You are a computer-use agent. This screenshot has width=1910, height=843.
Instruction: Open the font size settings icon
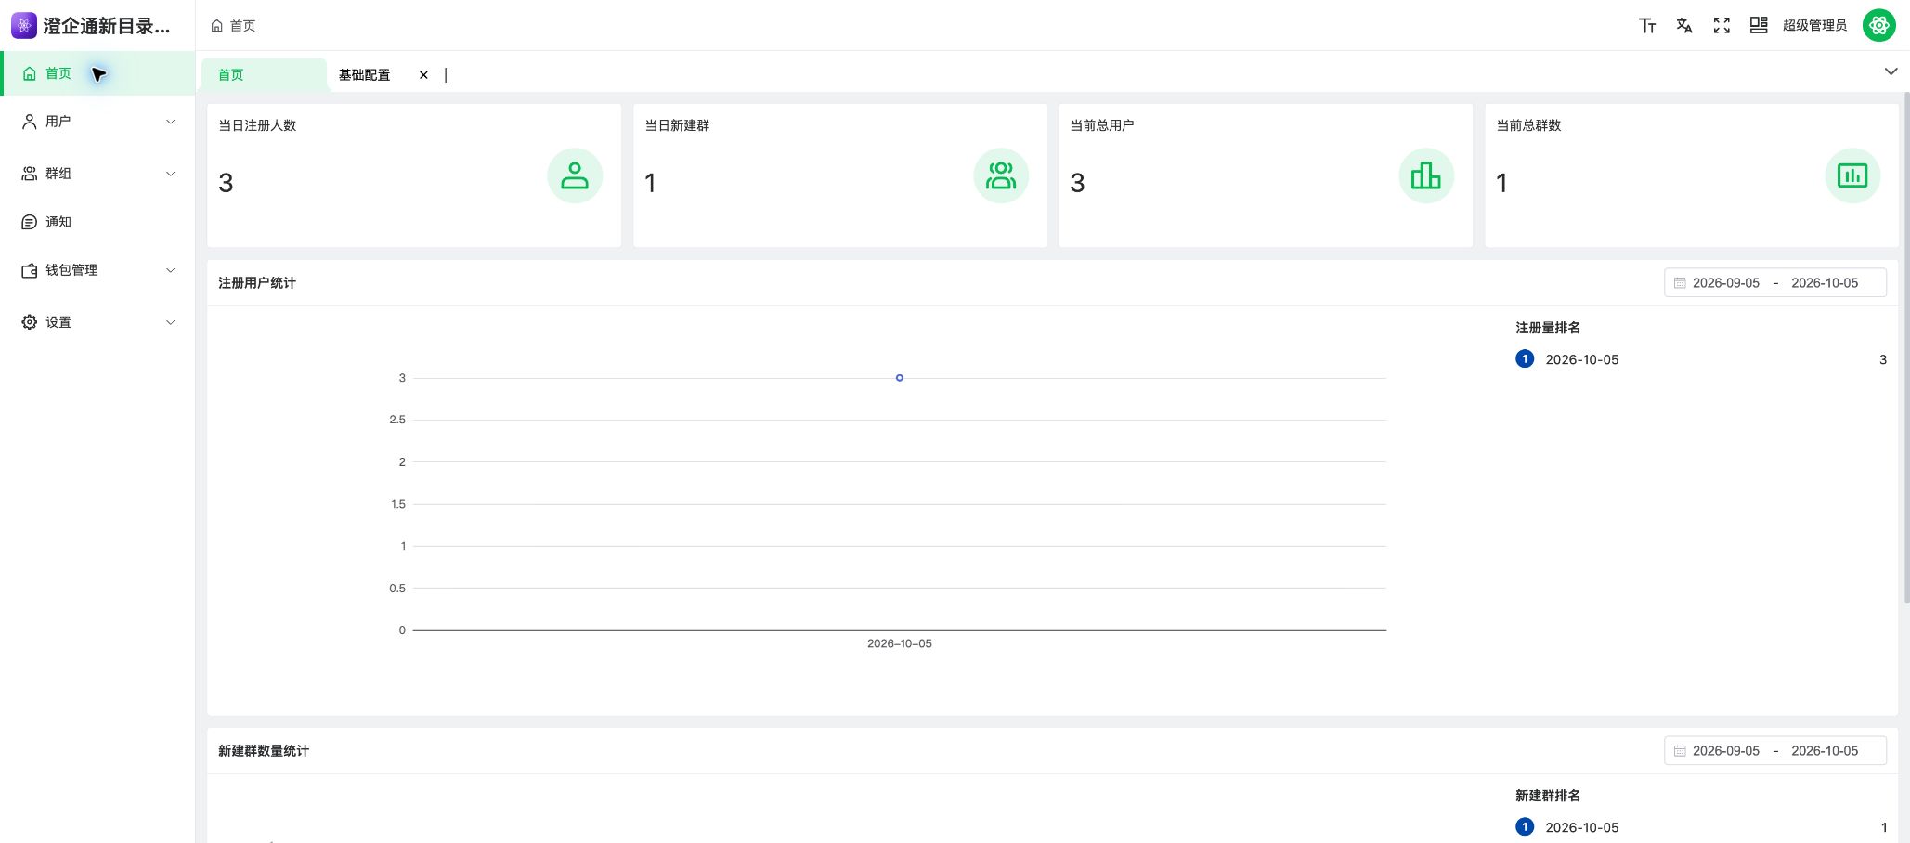click(1647, 25)
